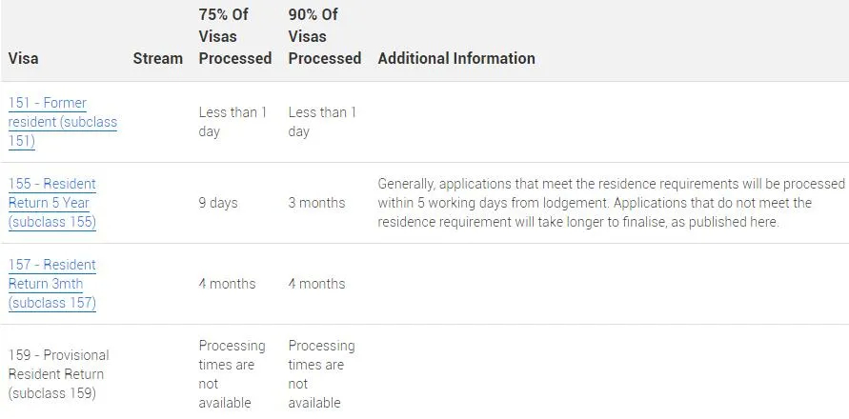Image resolution: width=849 pixels, height=419 pixels.
Task: Select the '9 days' cell for subclass 155
Action: pos(218,203)
